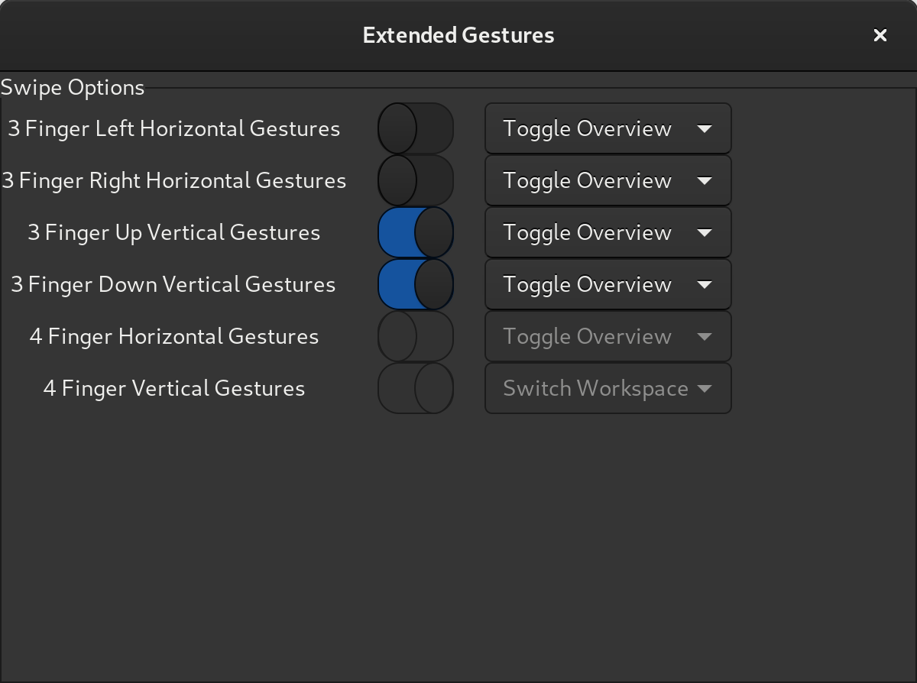Open 4 Finger Horizontal Toggle Overview dropdown
This screenshot has height=683, width=917.
click(608, 336)
